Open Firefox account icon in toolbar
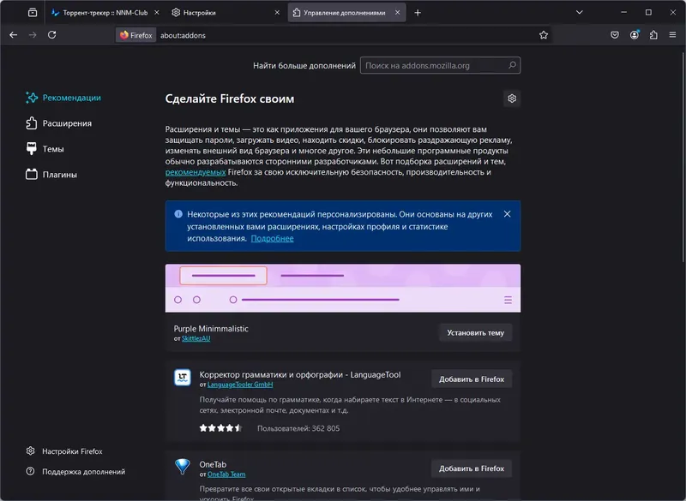 [635, 35]
